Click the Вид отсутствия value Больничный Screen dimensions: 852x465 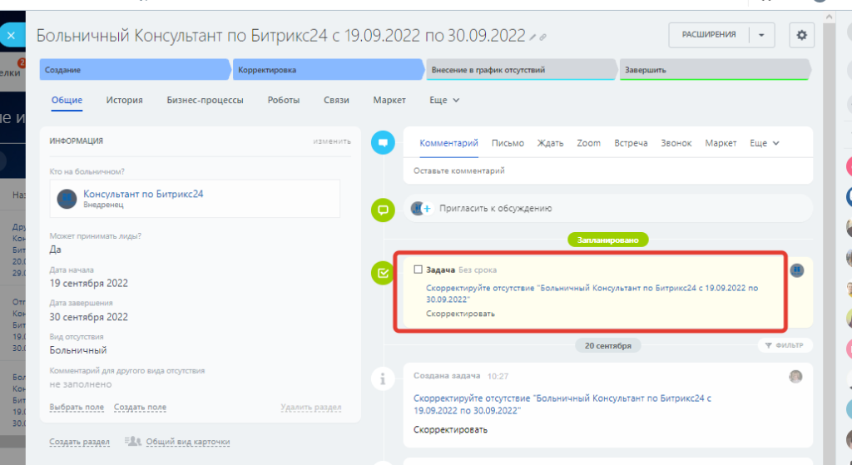[x=78, y=350]
